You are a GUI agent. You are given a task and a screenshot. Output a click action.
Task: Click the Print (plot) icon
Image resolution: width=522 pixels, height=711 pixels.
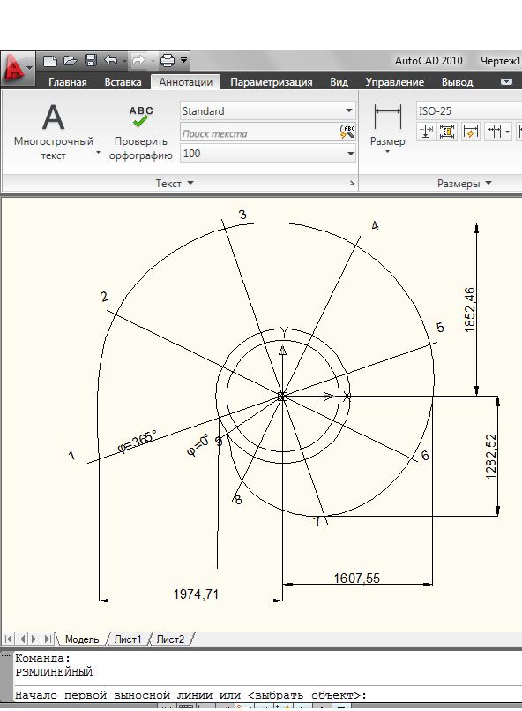tap(168, 60)
